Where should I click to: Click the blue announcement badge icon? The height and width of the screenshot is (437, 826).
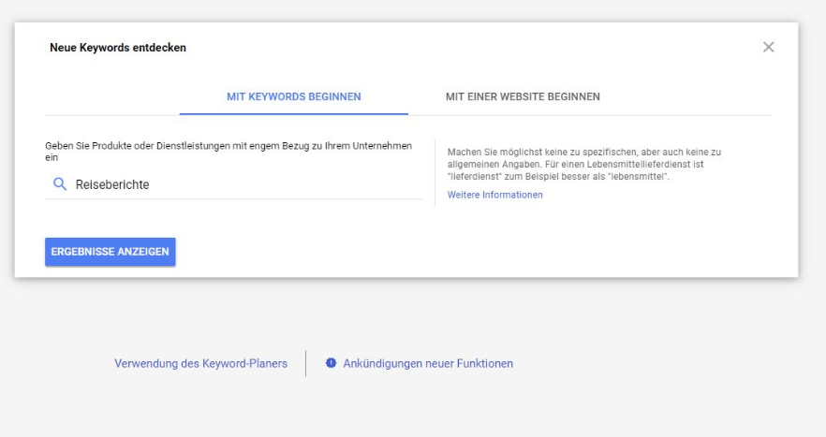(x=331, y=363)
